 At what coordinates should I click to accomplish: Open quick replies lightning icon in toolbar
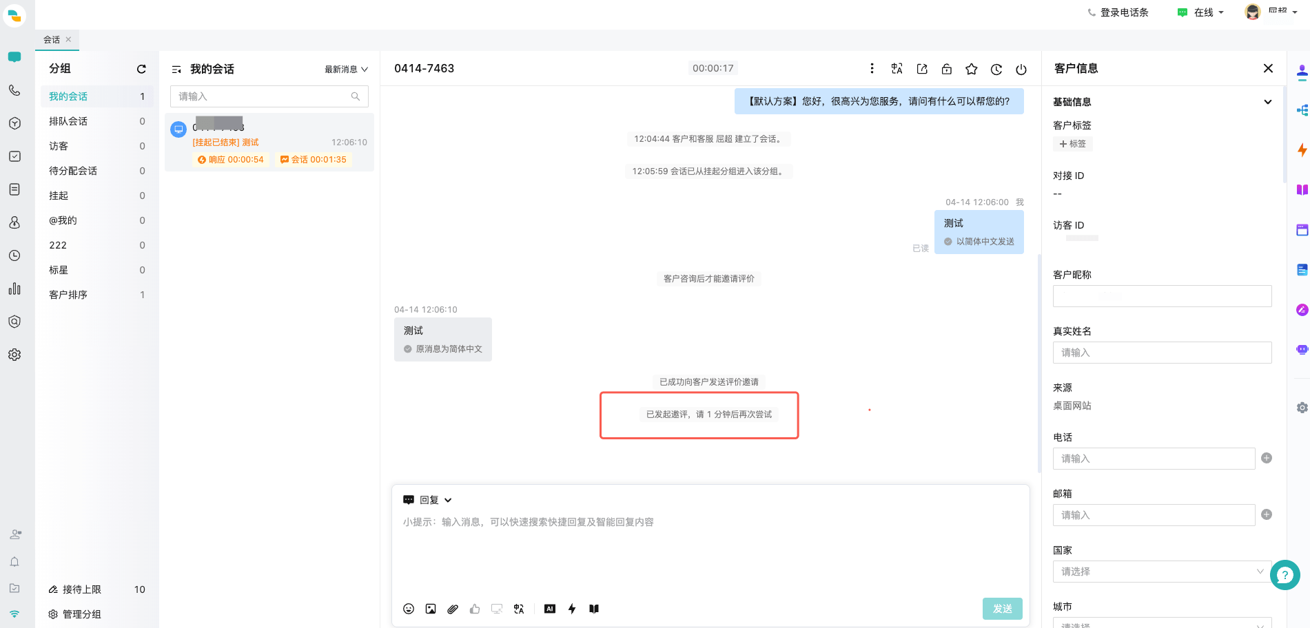[572, 609]
